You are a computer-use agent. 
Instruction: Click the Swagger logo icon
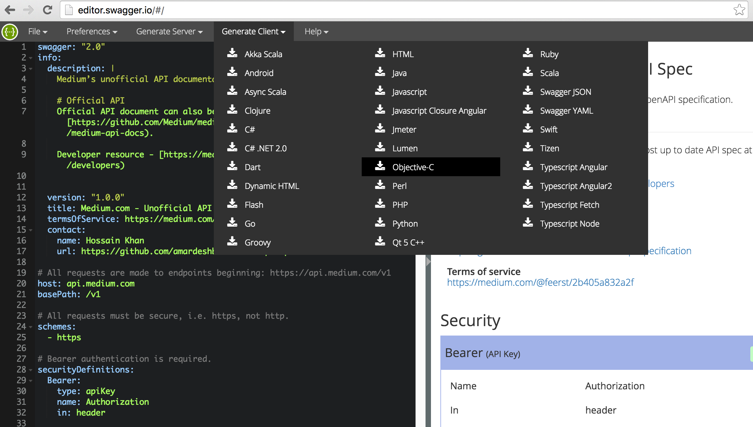(x=10, y=32)
